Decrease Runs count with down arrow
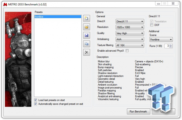This screenshot has width=182, height=120. tap(171, 47)
